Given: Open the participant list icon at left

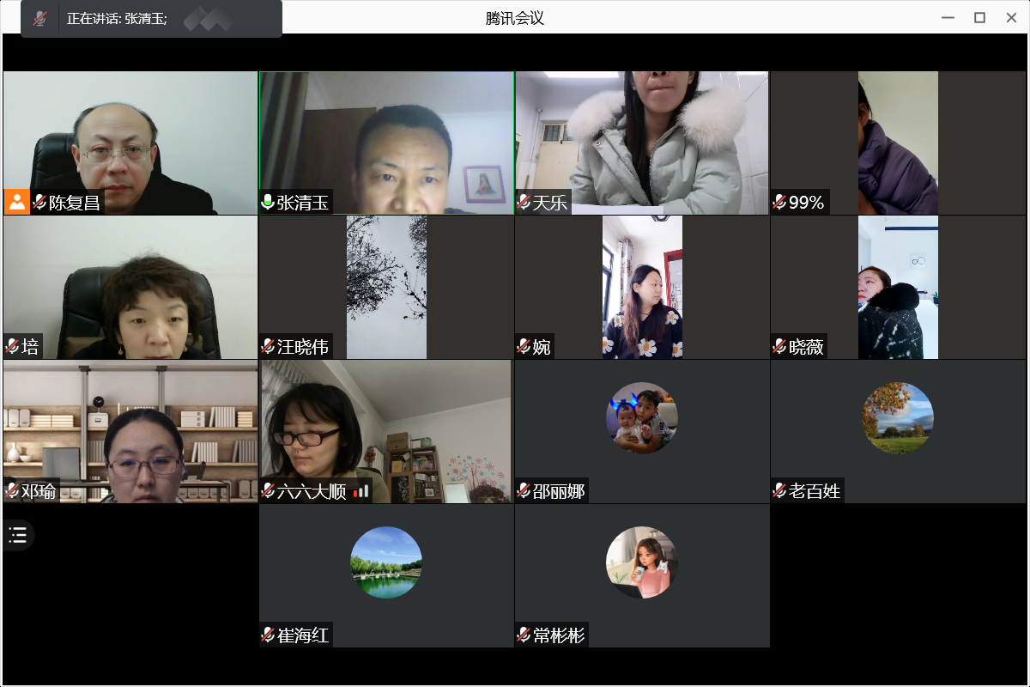Looking at the screenshot, I should 18,536.
